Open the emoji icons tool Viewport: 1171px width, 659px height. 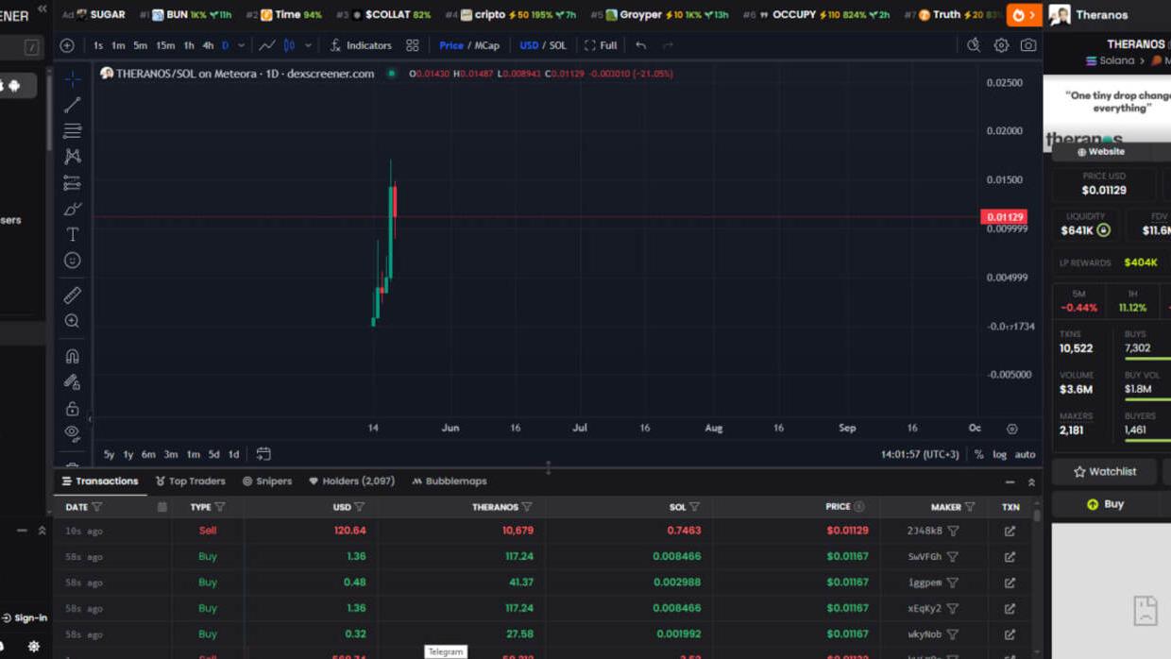tap(72, 261)
